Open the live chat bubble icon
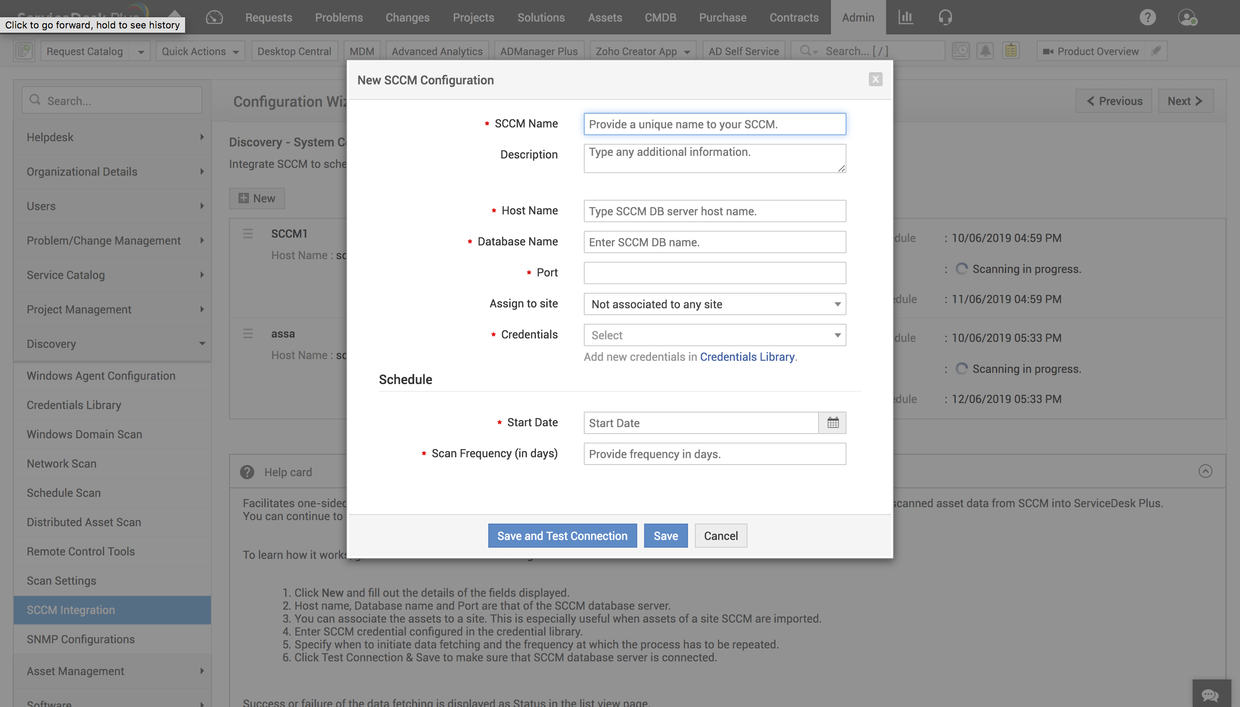 tap(1210, 695)
